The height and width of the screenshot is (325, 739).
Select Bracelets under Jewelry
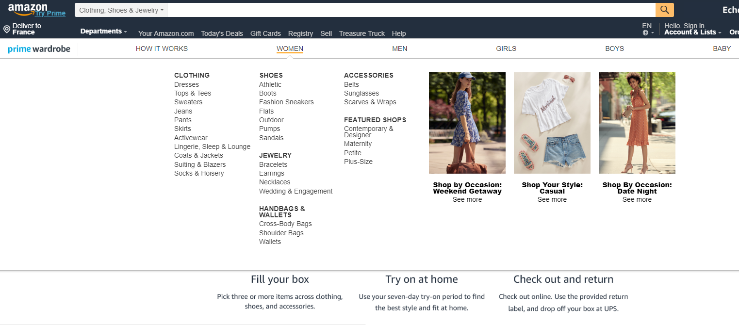pos(273,164)
